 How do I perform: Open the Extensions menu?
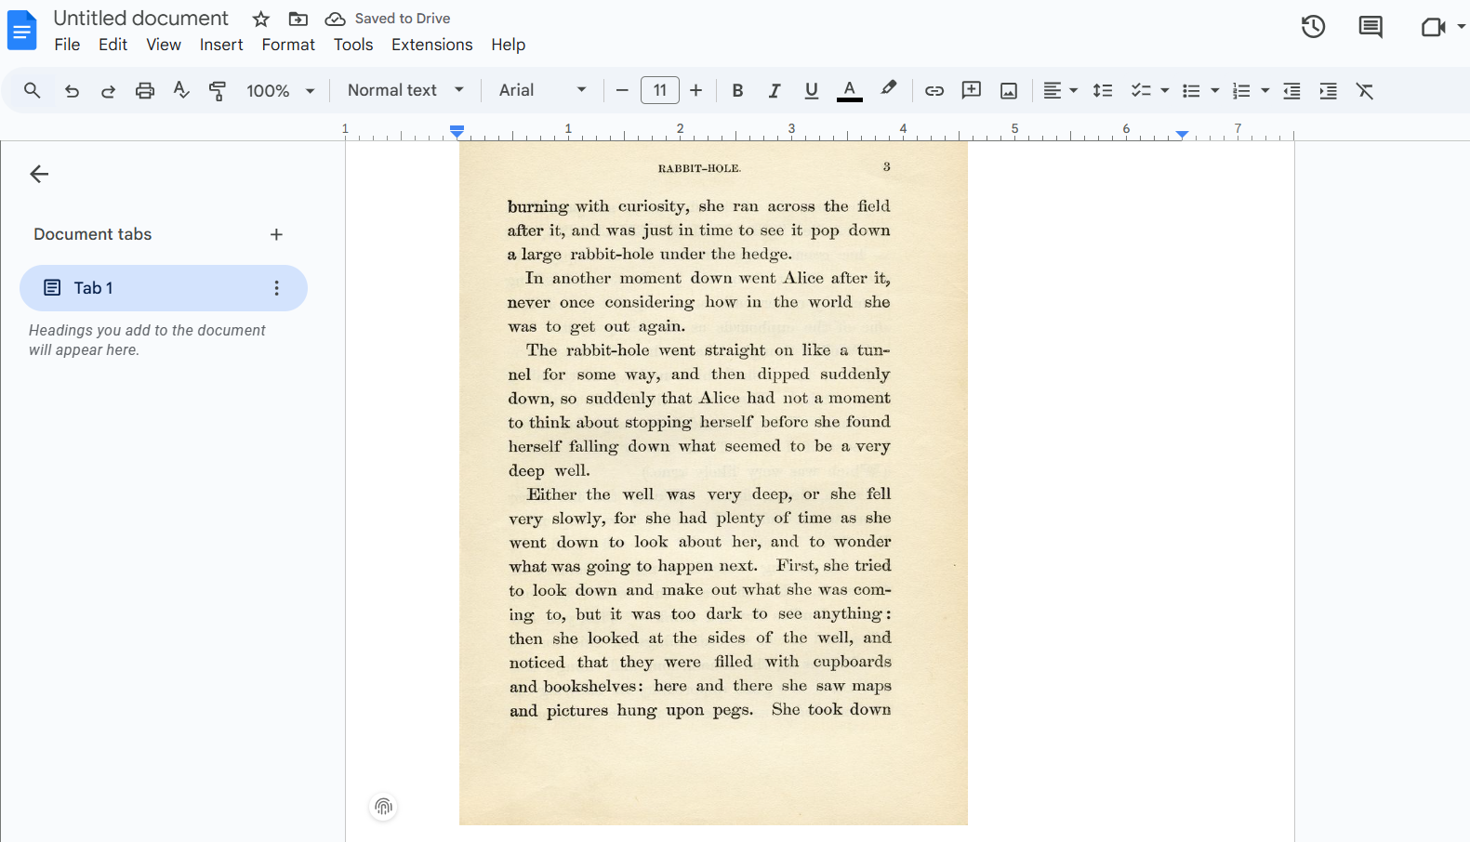point(432,45)
